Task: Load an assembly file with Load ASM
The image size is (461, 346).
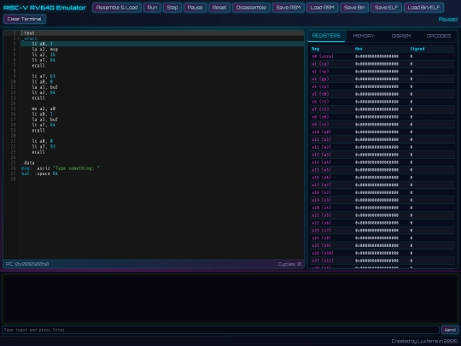Action: [x=322, y=8]
